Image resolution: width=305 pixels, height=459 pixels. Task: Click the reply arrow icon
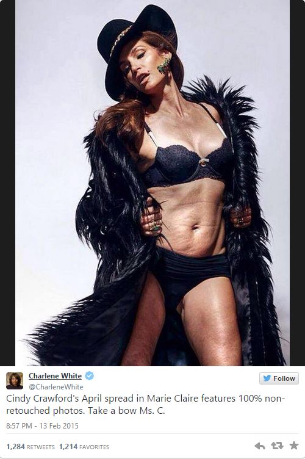[x=260, y=446]
